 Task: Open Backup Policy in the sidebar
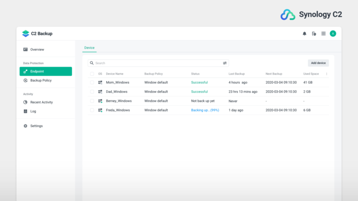click(41, 80)
